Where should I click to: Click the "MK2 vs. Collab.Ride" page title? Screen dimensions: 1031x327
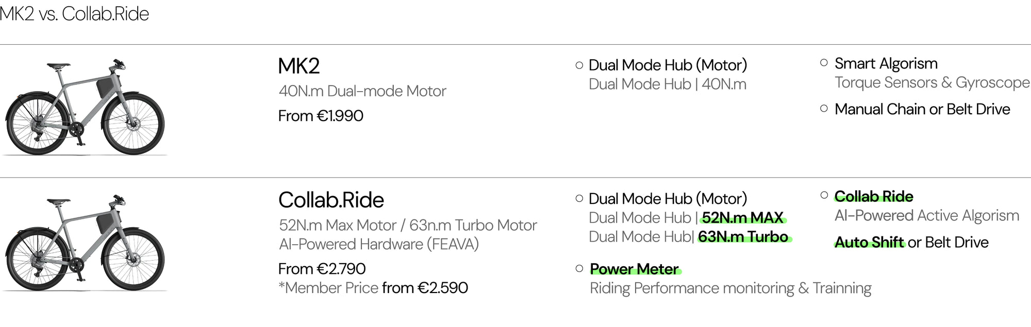coord(74,14)
